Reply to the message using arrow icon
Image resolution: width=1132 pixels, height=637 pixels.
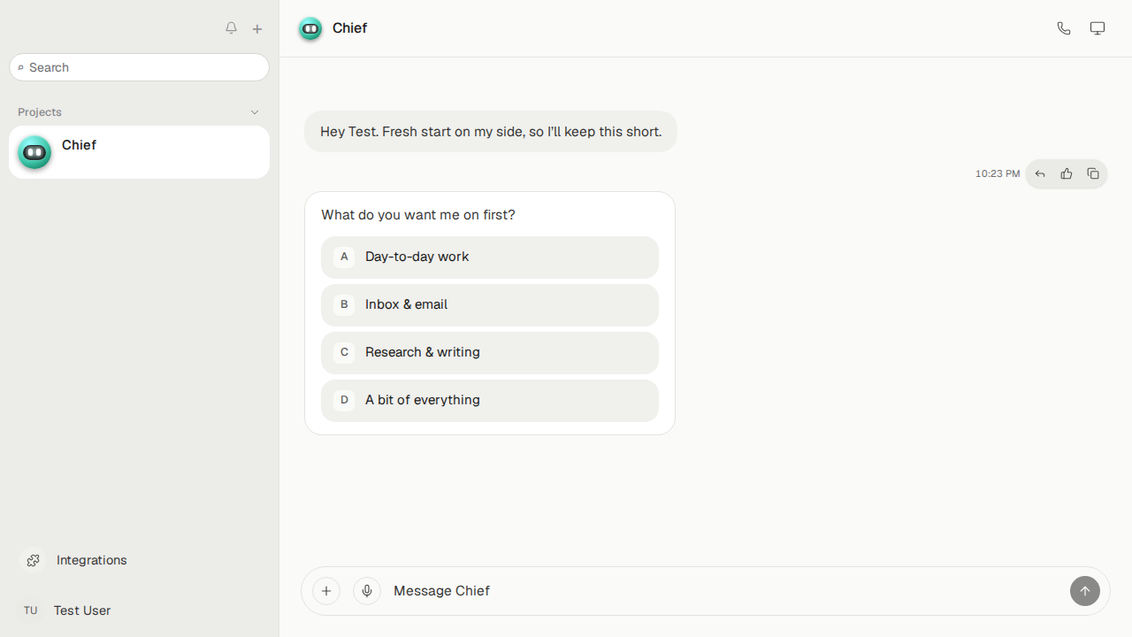tap(1040, 174)
